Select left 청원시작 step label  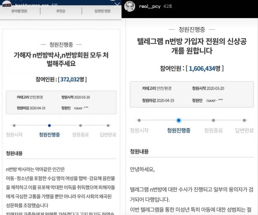point(14,135)
